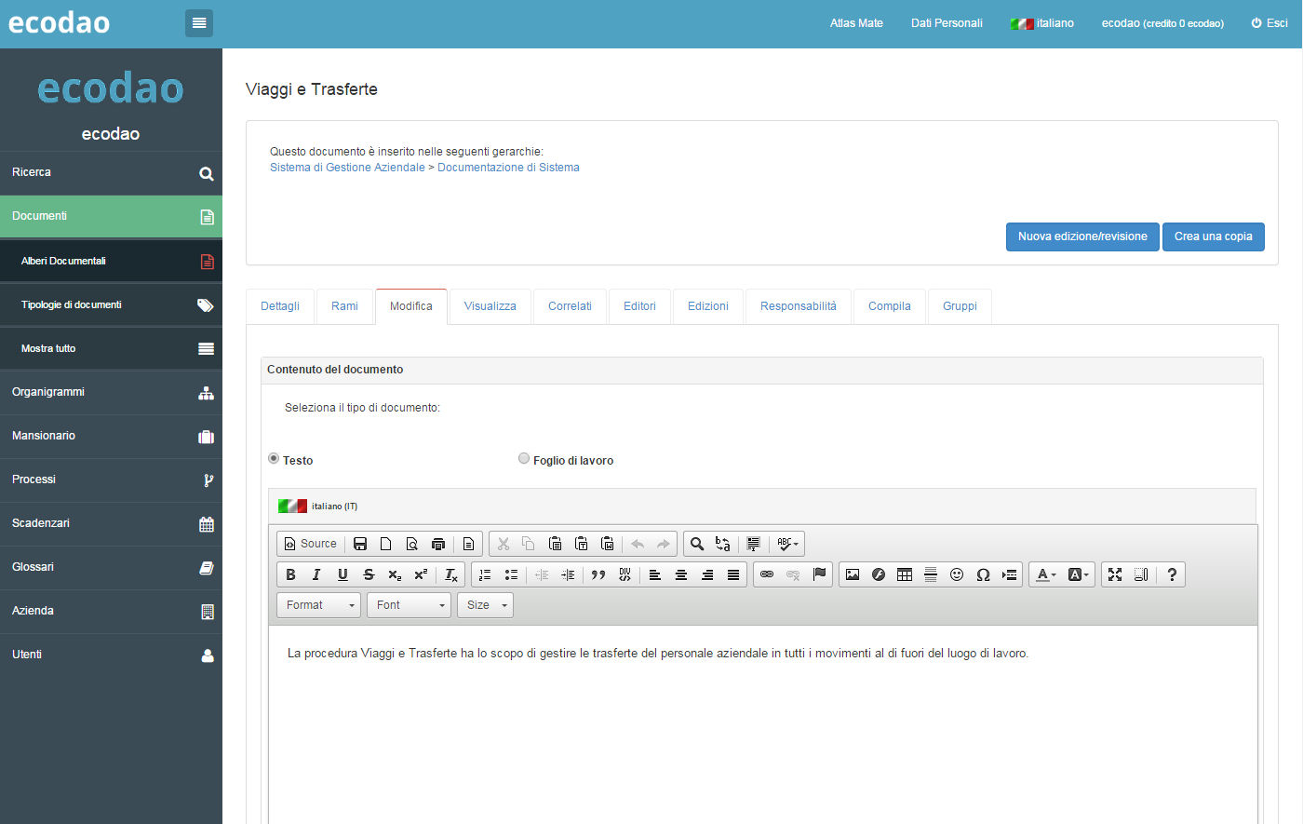This screenshot has width=1303, height=824.
Task: Click the editor Save icon
Action: click(x=360, y=544)
